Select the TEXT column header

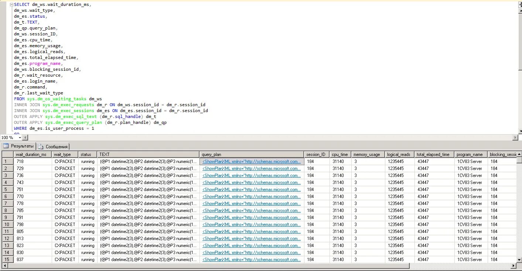point(149,154)
